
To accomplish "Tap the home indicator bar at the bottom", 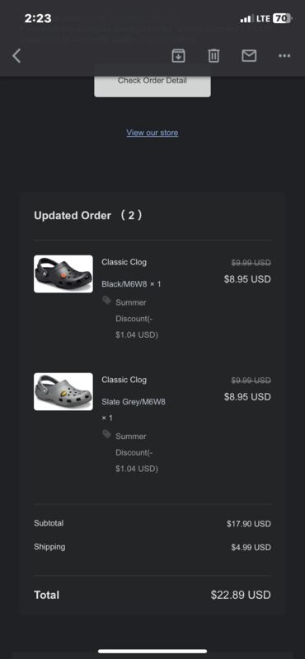I will [x=152, y=652].
